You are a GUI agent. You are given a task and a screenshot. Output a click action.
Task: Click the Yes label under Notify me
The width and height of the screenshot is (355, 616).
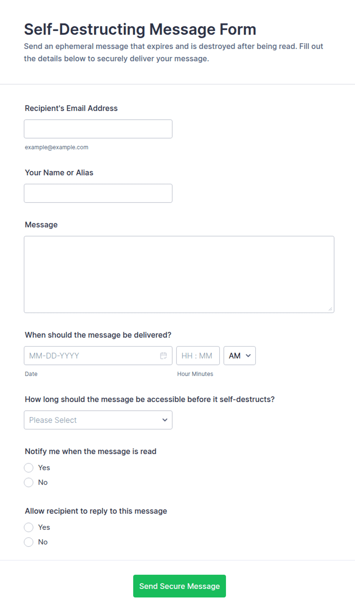[x=44, y=468]
